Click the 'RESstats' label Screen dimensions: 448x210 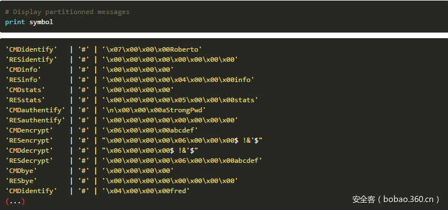(x=25, y=101)
